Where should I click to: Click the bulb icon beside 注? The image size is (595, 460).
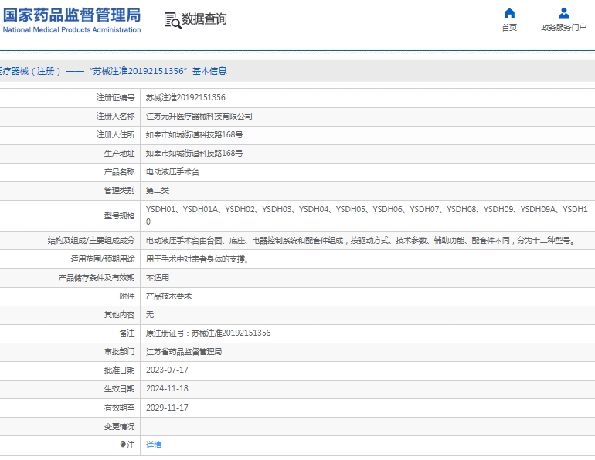click(x=122, y=445)
